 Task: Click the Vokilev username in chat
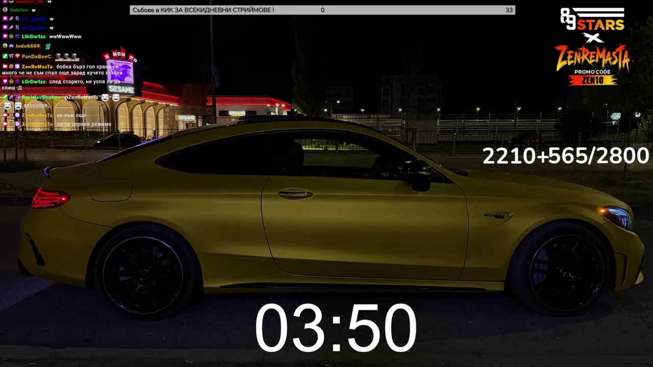tap(19, 10)
